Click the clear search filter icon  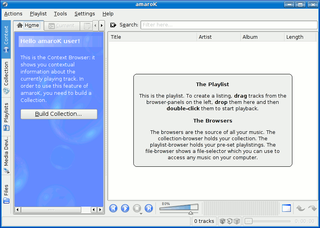113,25
